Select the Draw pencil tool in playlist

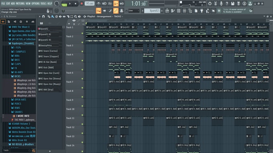[x=49, y=16]
